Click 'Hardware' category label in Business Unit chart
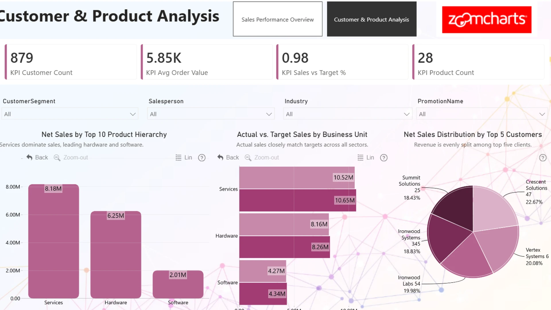Image resolution: width=551 pixels, height=310 pixels. click(227, 236)
